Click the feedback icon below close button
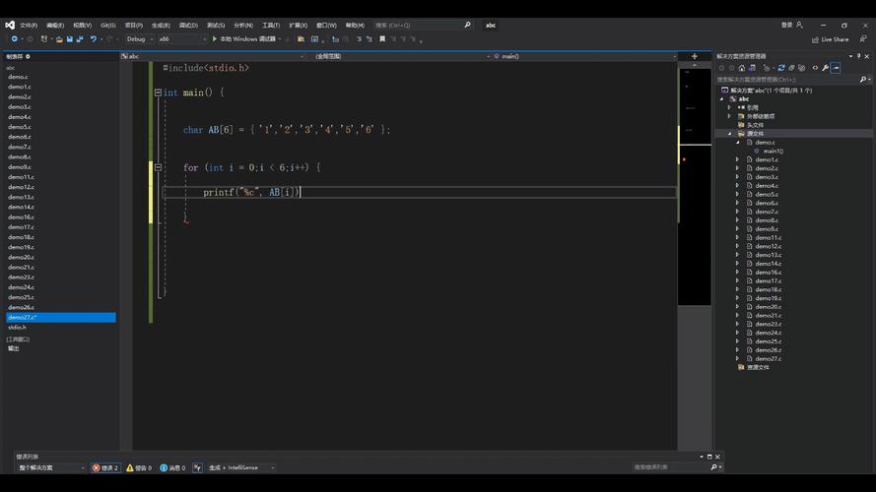The image size is (876, 492). pyautogui.click(x=863, y=39)
